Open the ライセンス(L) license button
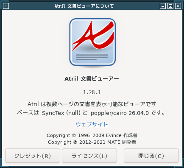184x168 pixels. [89, 156]
